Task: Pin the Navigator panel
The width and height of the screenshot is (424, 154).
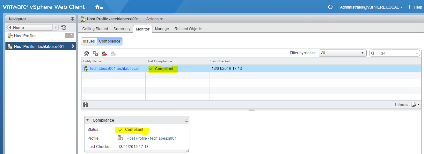Action: (72, 19)
